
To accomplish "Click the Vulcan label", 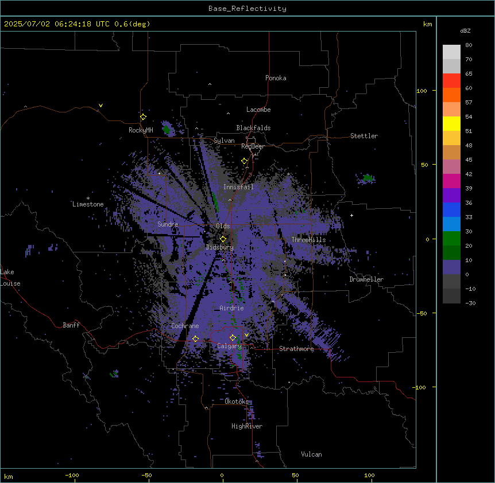I will click(x=312, y=454).
